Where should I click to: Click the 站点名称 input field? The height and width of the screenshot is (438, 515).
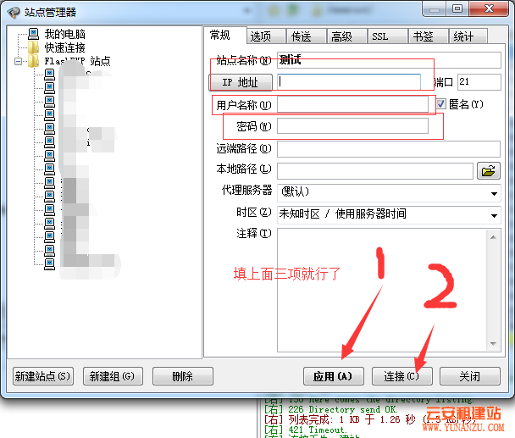coord(389,60)
